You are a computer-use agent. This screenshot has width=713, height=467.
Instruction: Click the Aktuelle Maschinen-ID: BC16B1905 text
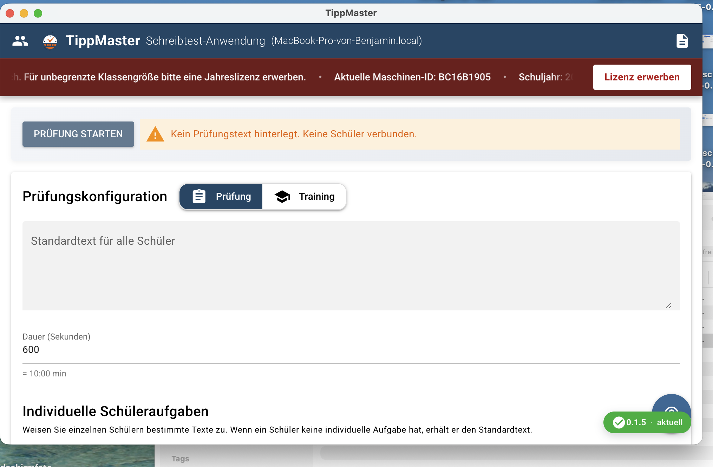click(412, 77)
